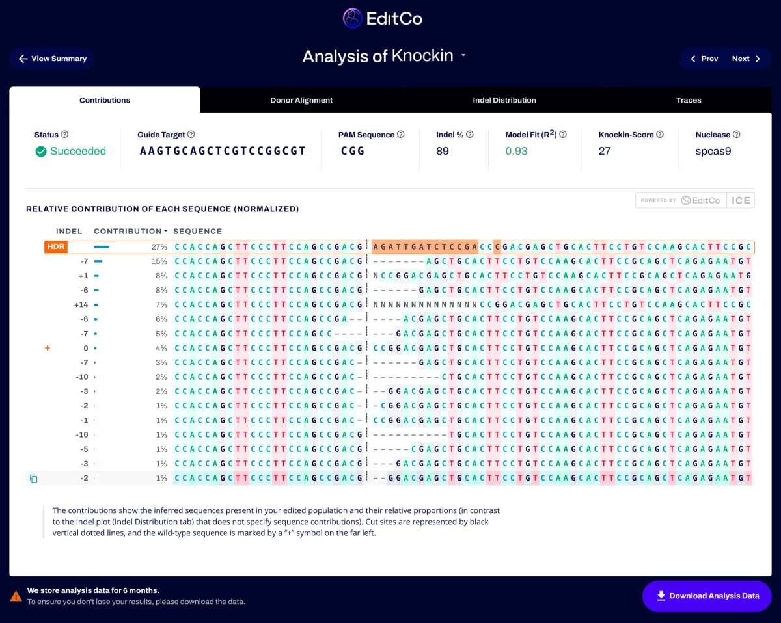The image size is (781, 623).
Task: Click the Powered by EditCo ICE badge
Action: point(695,200)
